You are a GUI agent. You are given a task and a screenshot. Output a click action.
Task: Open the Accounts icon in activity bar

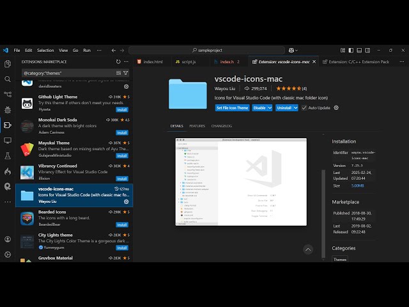[8, 238]
